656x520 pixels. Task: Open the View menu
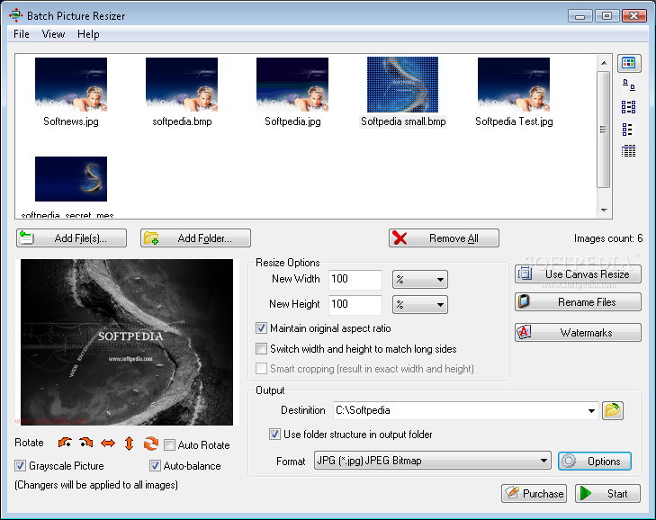tap(53, 34)
